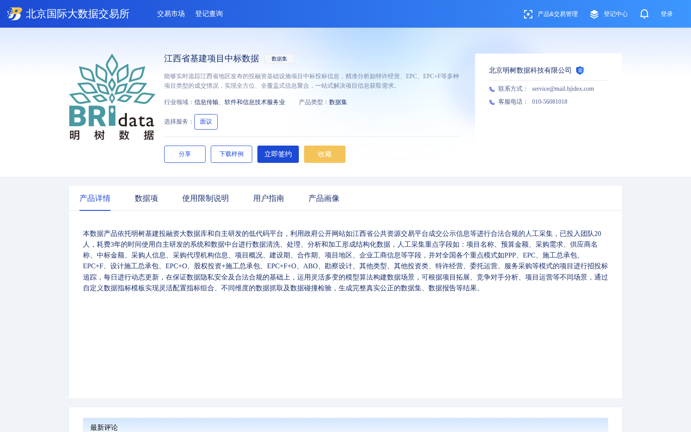Click 信息传输、软件和信息技术服务业 industry text
This screenshot has width=691, height=432.
coord(240,102)
